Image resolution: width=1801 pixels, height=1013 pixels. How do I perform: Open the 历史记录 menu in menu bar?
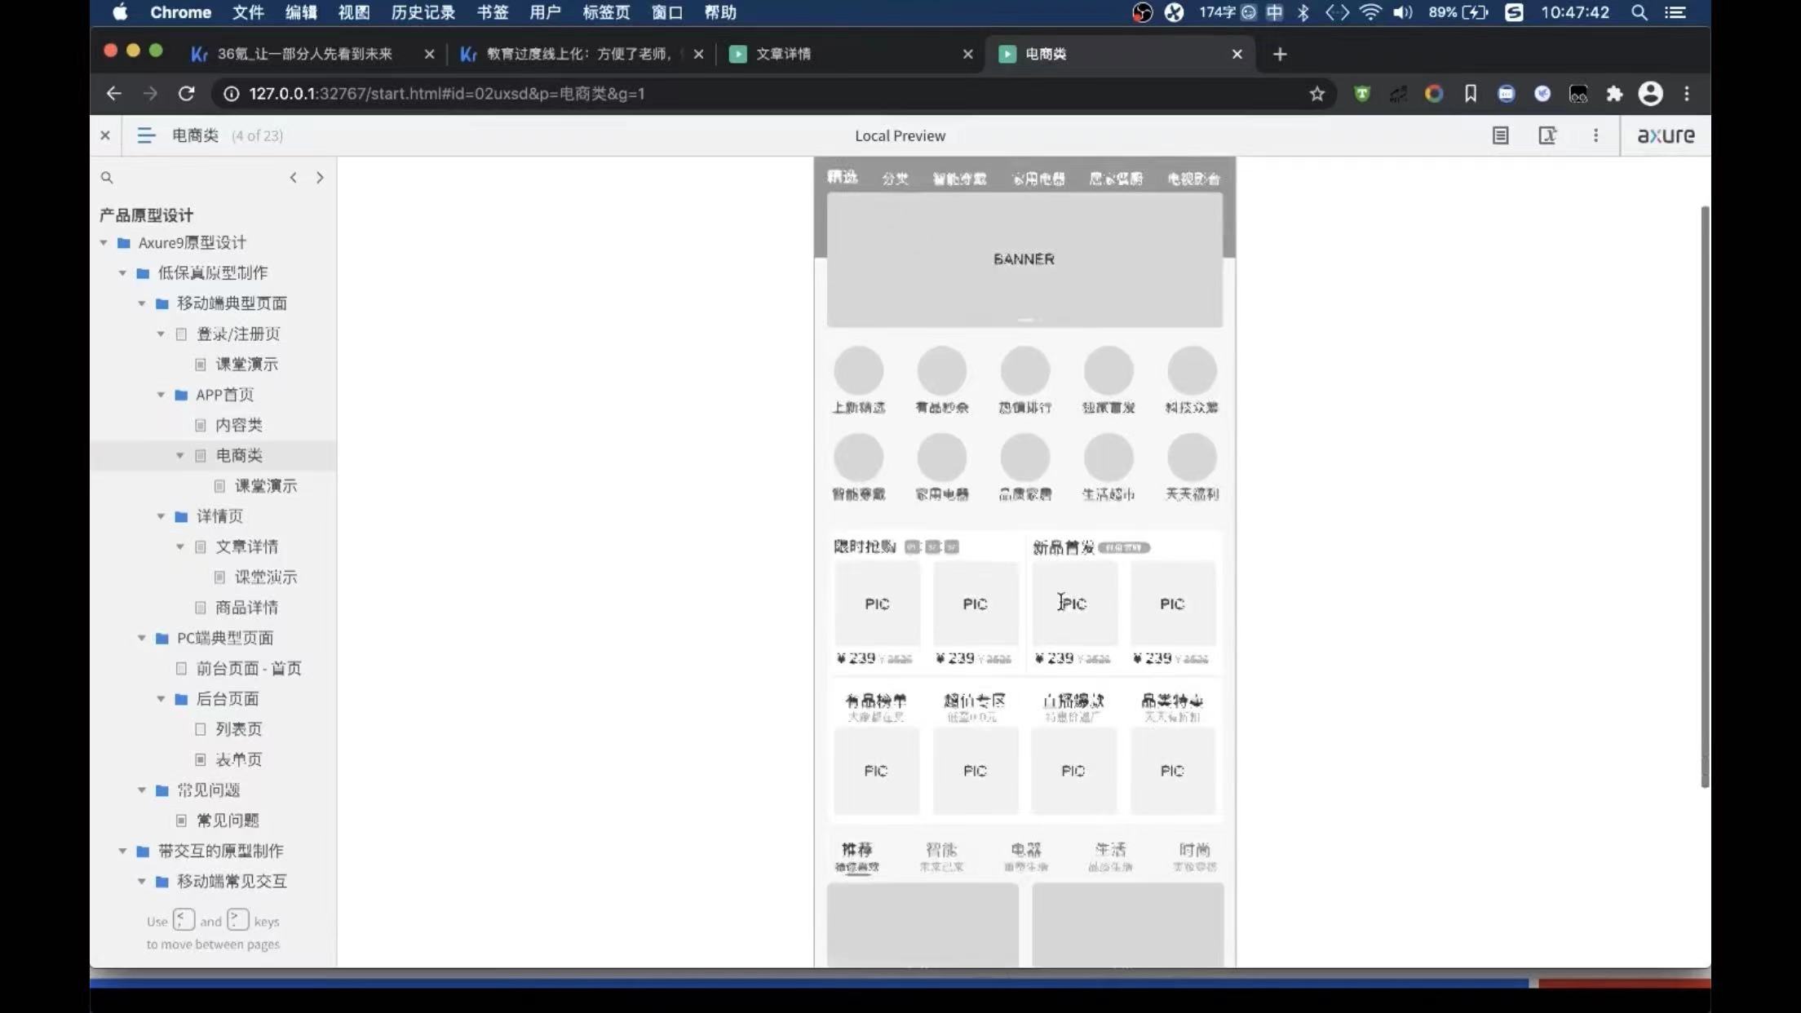coord(423,12)
